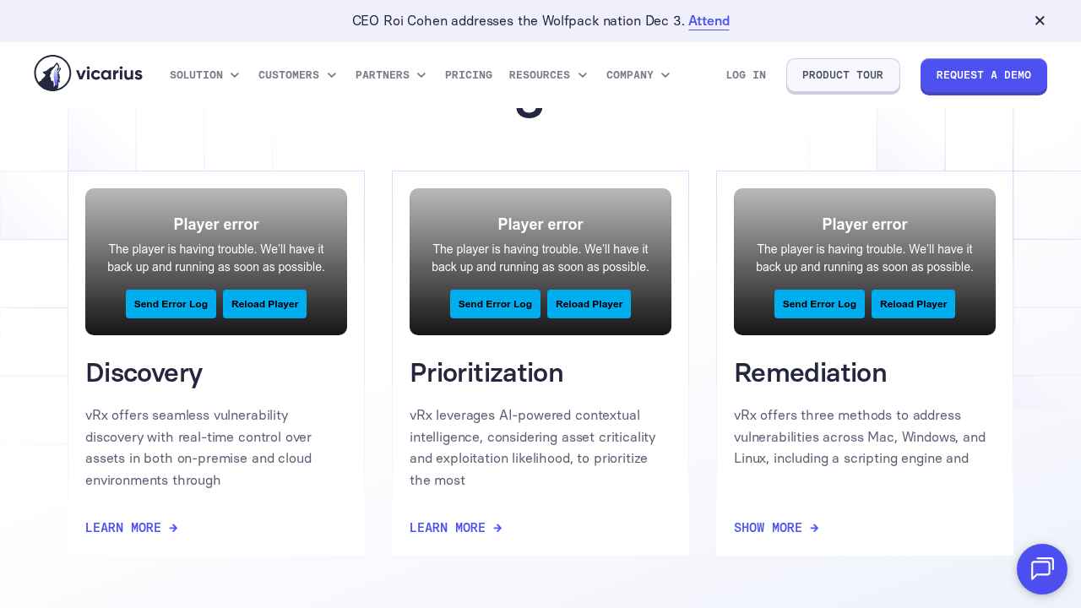Click the Vicarius wolf logo
The image size is (1081, 608).
[x=52, y=73]
